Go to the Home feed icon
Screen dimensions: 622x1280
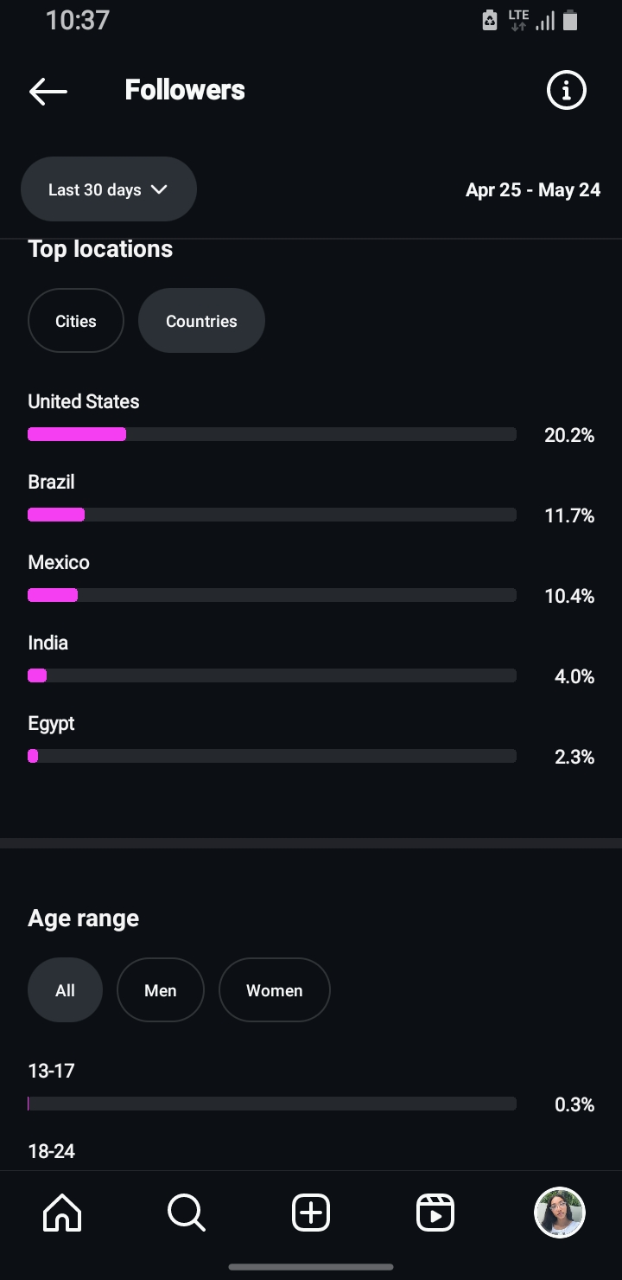[x=62, y=1213]
